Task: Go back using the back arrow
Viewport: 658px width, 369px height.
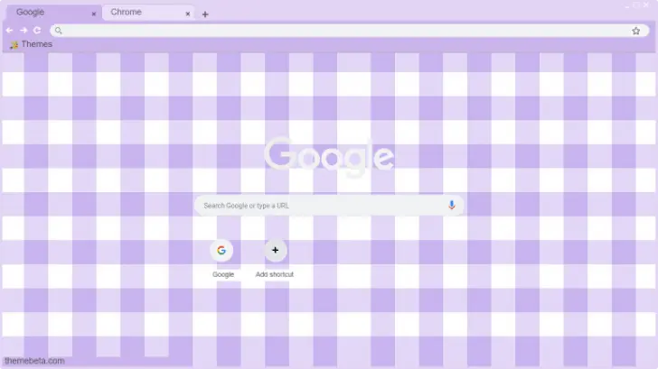Action: [x=9, y=30]
